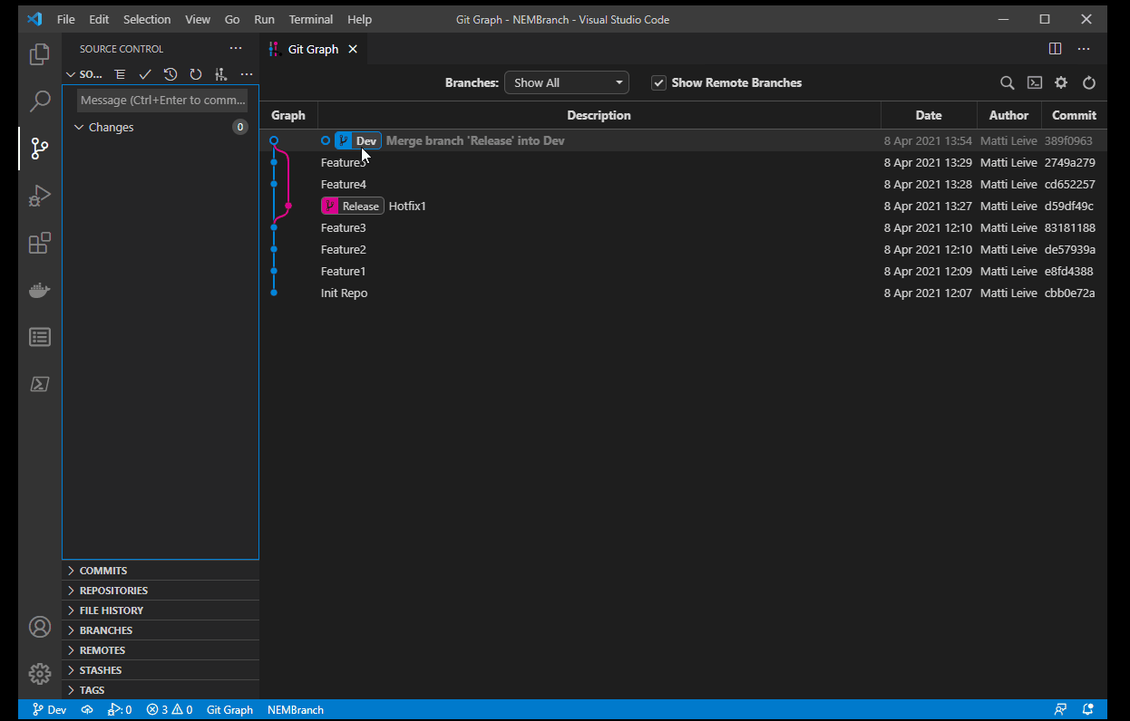Viewport: 1130px width, 721px height.
Task: Click the run/debug count status bar item
Action: [x=120, y=710]
